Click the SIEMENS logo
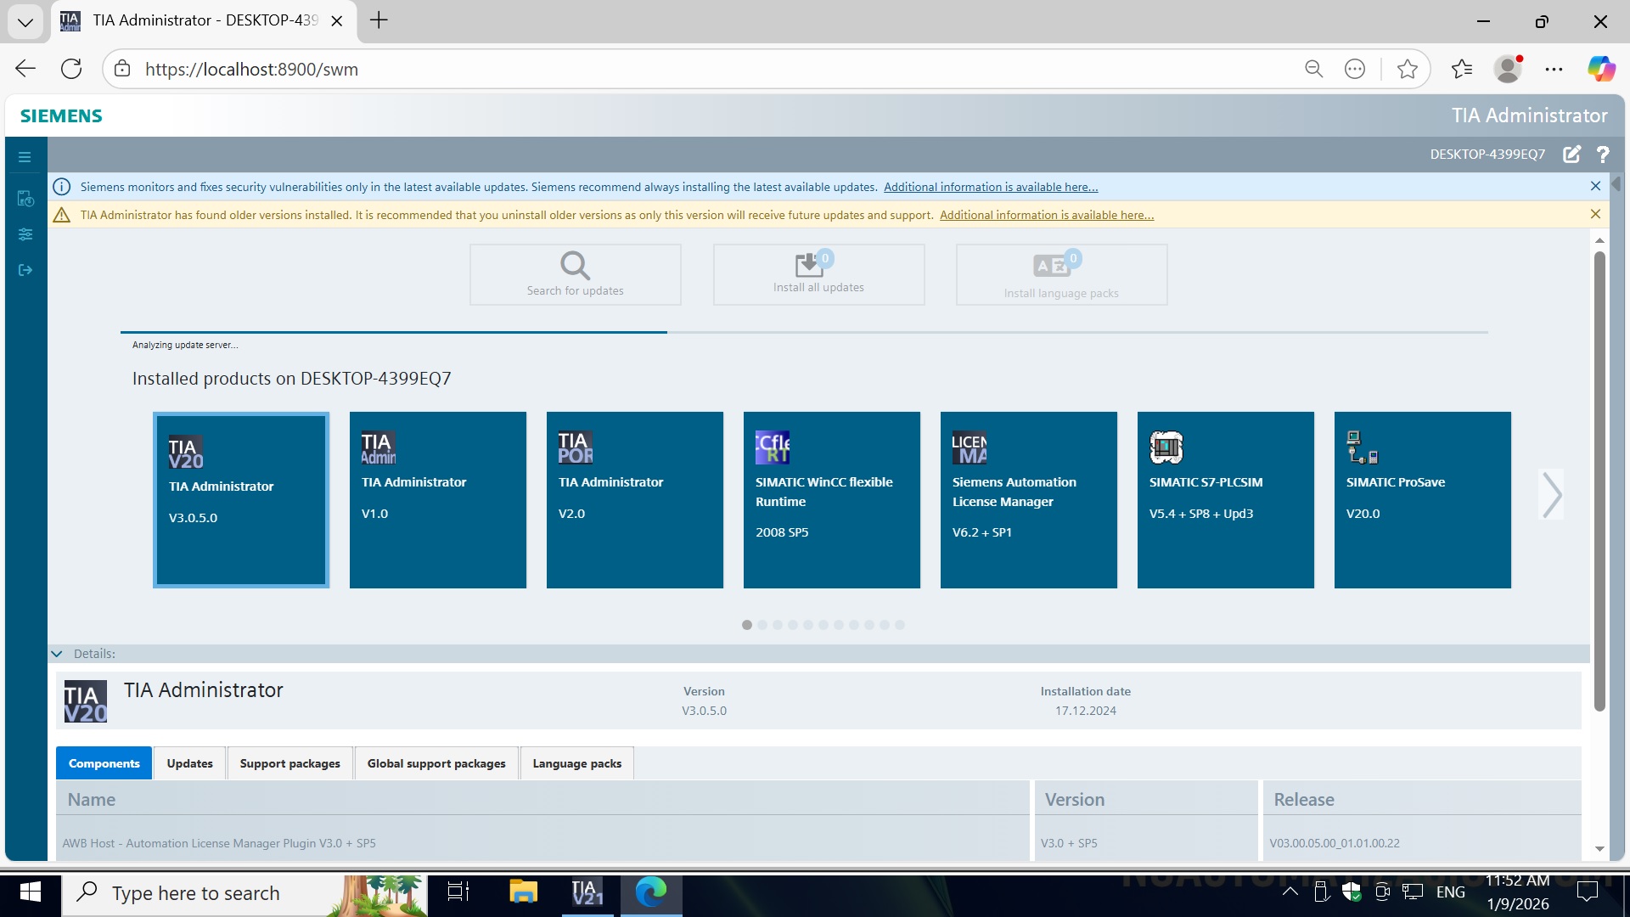The width and height of the screenshot is (1630, 917). (61, 115)
